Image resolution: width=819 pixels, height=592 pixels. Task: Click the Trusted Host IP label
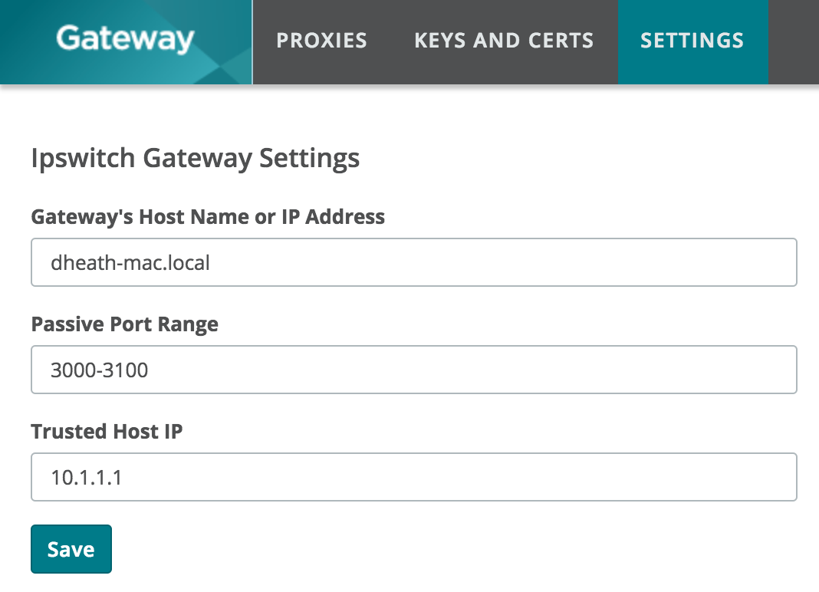coord(107,432)
